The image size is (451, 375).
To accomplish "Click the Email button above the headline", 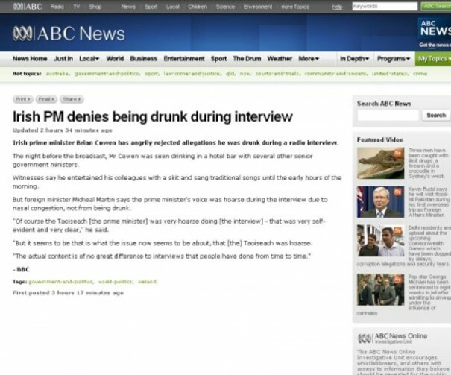I will 46,99.
